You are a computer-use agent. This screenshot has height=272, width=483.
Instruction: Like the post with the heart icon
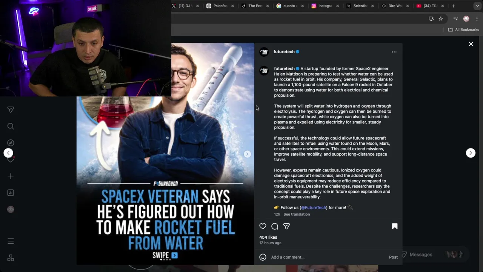[x=263, y=226]
